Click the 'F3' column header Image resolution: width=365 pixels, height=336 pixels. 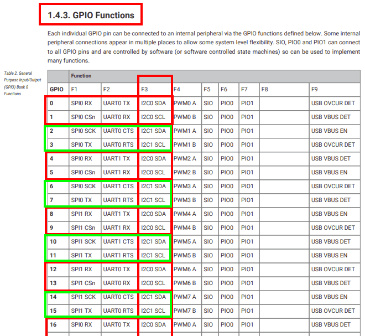pos(144,90)
